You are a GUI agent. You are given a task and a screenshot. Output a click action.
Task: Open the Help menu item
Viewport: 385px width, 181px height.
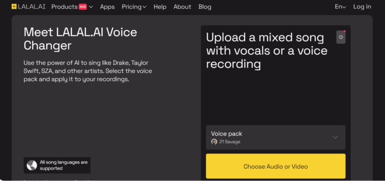[160, 7]
